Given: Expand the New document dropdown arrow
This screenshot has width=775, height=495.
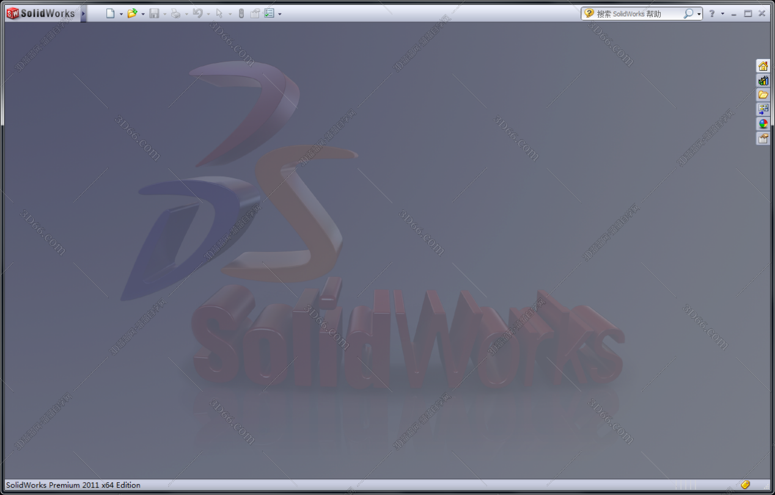Looking at the screenshot, I should [x=121, y=13].
